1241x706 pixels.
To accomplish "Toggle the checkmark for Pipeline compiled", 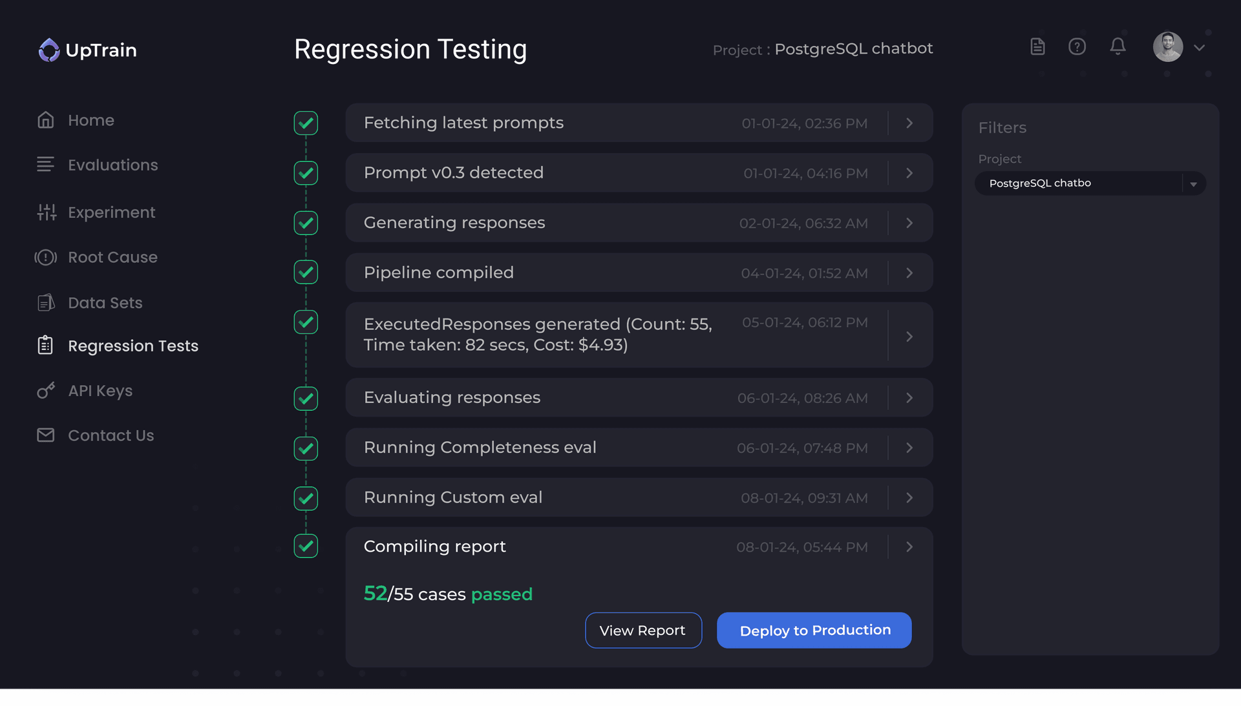I will tap(305, 272).
